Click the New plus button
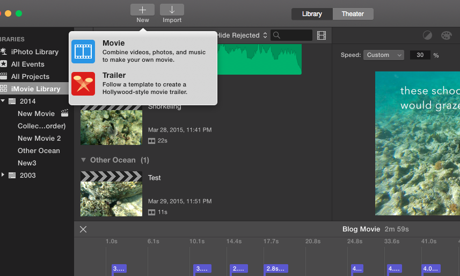 point(142,10)
